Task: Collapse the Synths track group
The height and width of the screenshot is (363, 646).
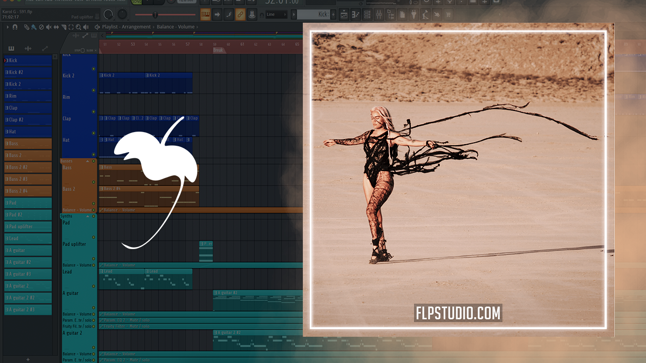Action: pyautogui.click(x=87, y=216)
